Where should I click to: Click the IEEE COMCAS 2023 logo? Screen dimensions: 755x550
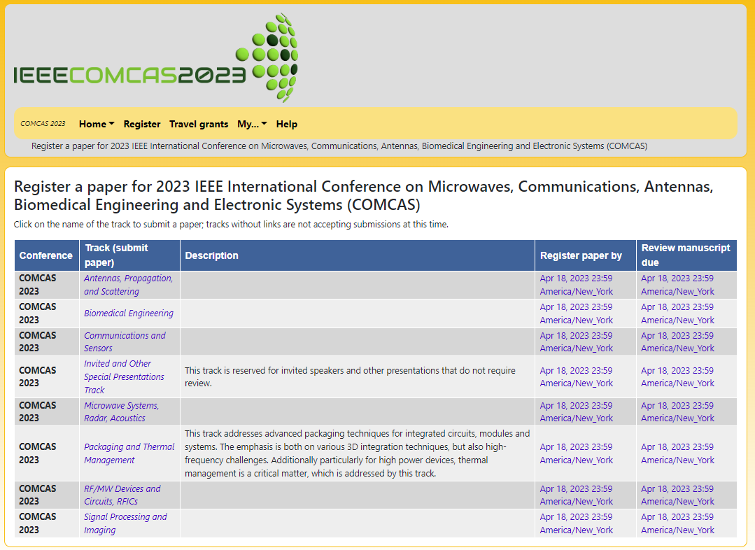[156, 58]
